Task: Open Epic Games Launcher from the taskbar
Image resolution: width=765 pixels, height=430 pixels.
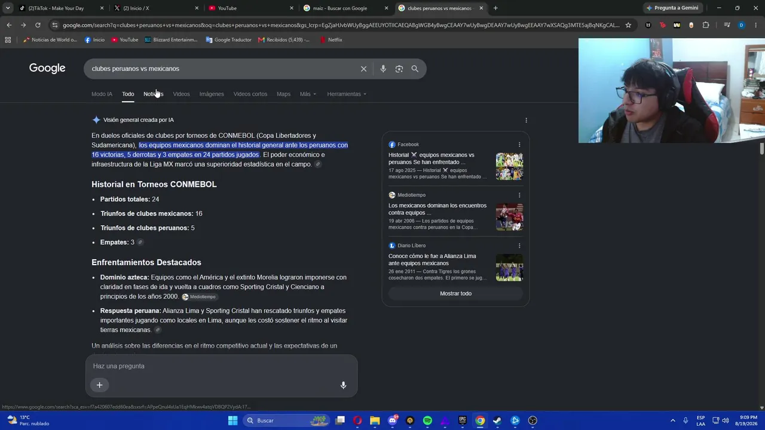Action: pyautogui.click(x=463, y=420)
